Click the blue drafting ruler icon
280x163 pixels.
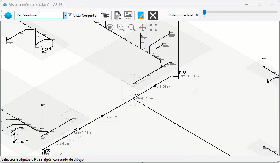coord(141,15)
